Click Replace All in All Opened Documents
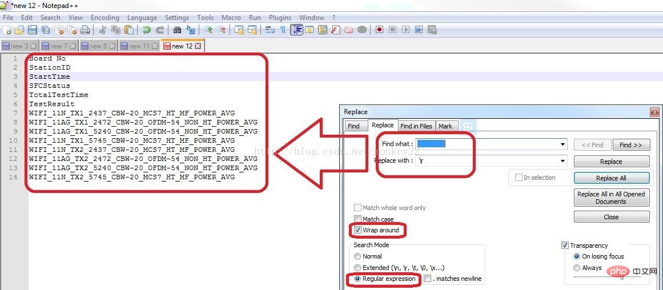This screenshot has width=663, height=290. [x=611, y=198]
